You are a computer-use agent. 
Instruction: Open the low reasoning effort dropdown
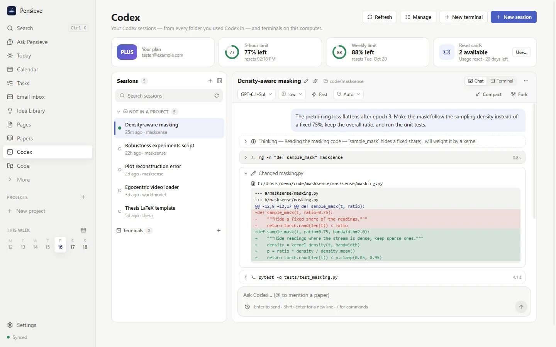[292, 94]
